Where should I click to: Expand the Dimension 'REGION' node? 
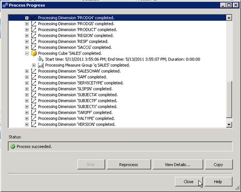(27, 35)
